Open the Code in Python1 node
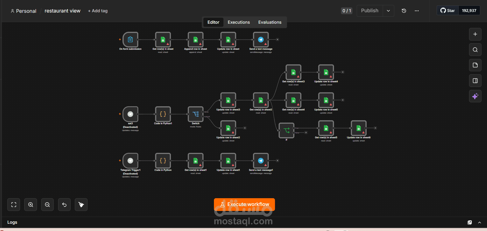This screenshot has height=231, width=487. click(163, 114)
